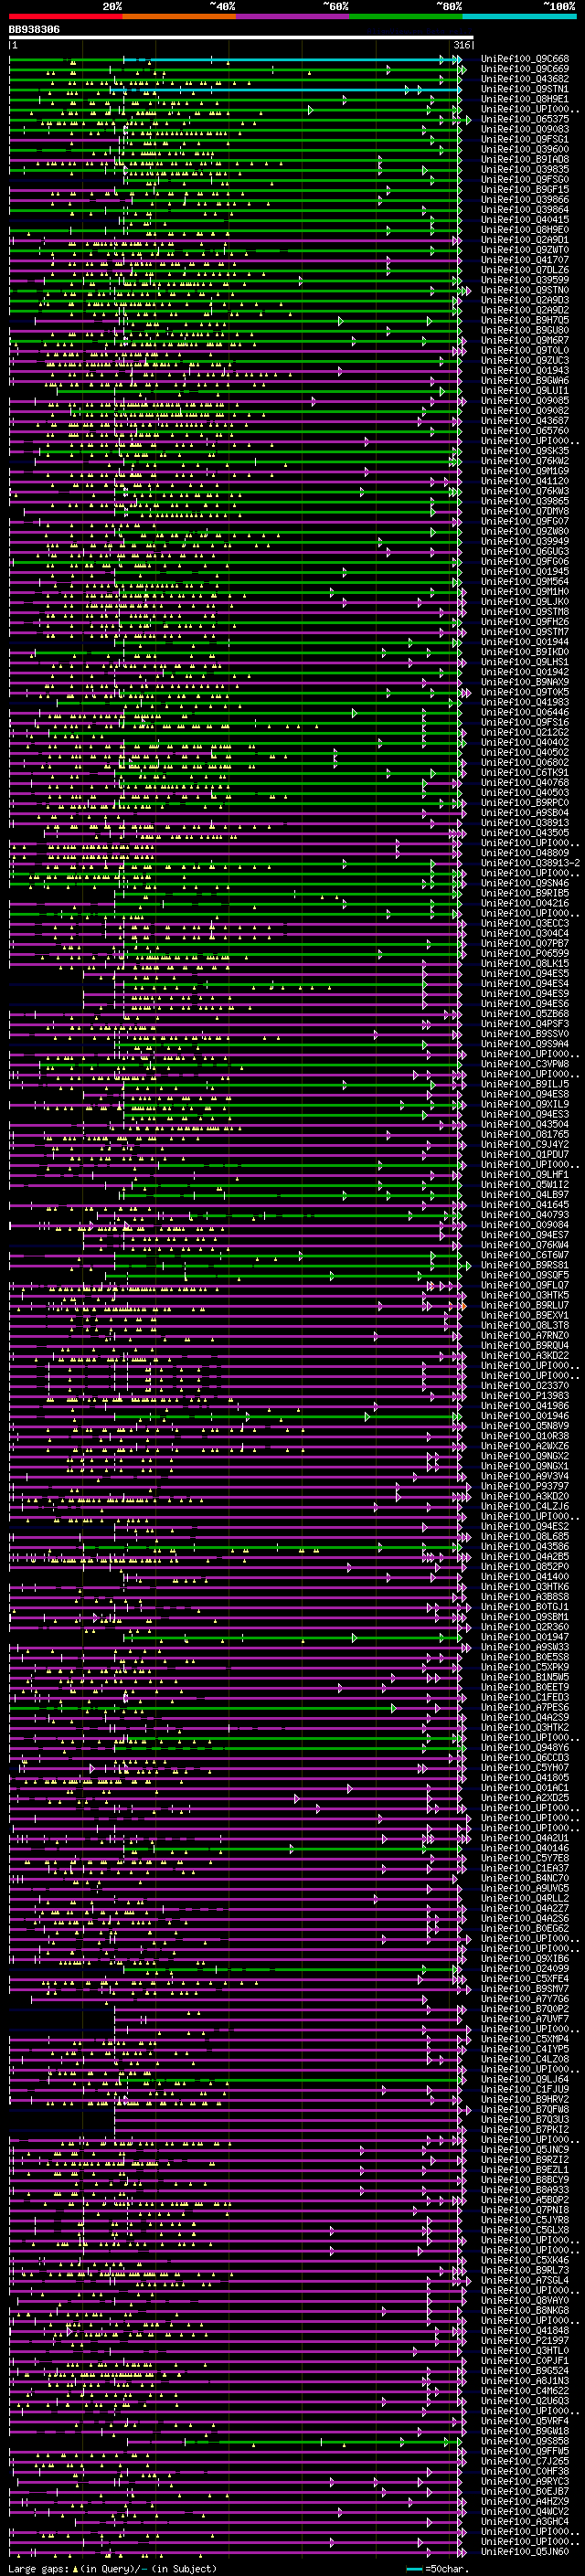Open hit UniRef100_Q9C668
This screenshot has width=585, height=2576.
tap(525, 59)
